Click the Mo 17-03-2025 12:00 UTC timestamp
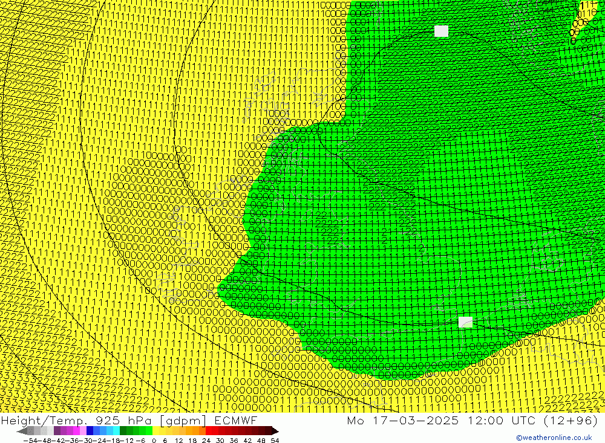Viewport: 605px width, 443px height. (473, 420)
